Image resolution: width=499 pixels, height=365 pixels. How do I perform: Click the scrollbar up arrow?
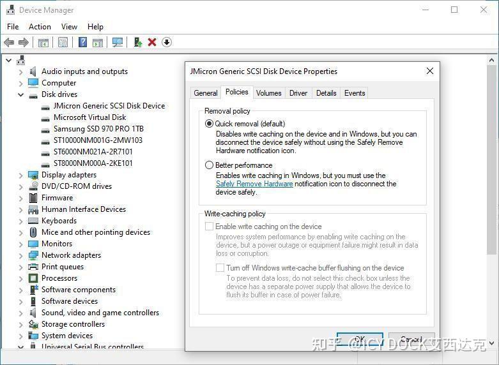point(492,60)
